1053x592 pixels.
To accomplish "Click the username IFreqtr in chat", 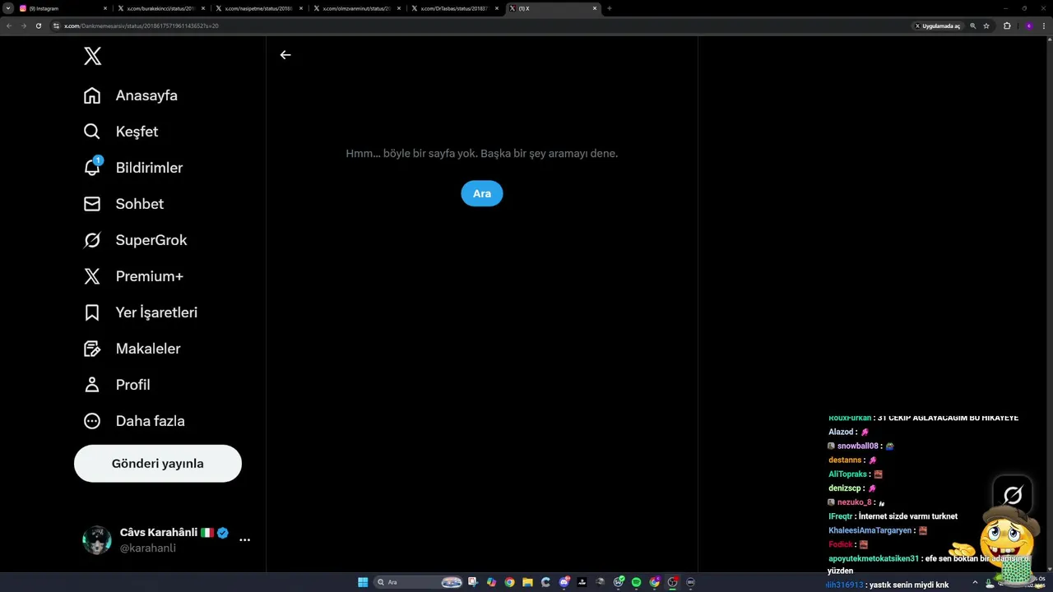I will pos(841,516).
